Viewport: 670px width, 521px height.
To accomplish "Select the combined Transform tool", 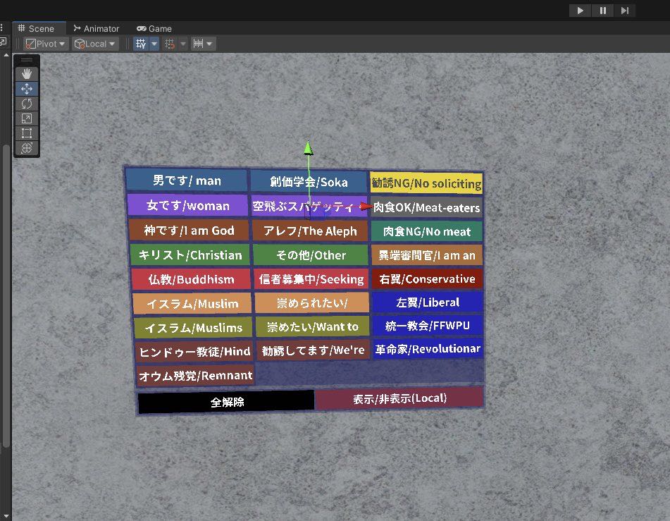I will 27,148.
